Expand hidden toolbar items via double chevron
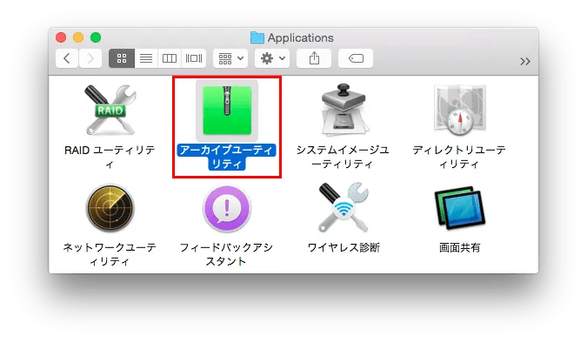Viewport: 587px width, 343px height. (525, 61)
